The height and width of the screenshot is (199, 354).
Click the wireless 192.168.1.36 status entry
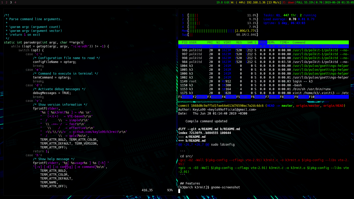(x=256, y=2)
